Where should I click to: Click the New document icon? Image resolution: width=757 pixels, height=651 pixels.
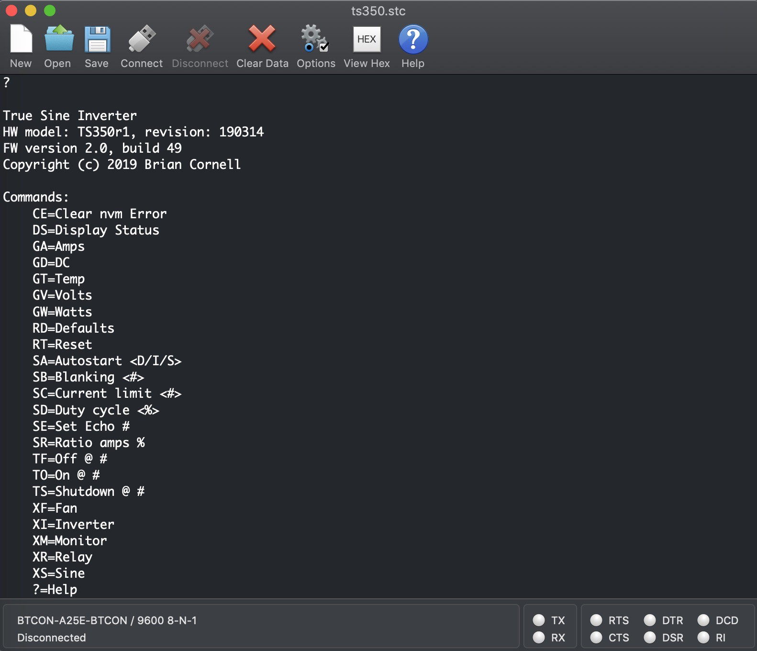(x=21, y=39)
